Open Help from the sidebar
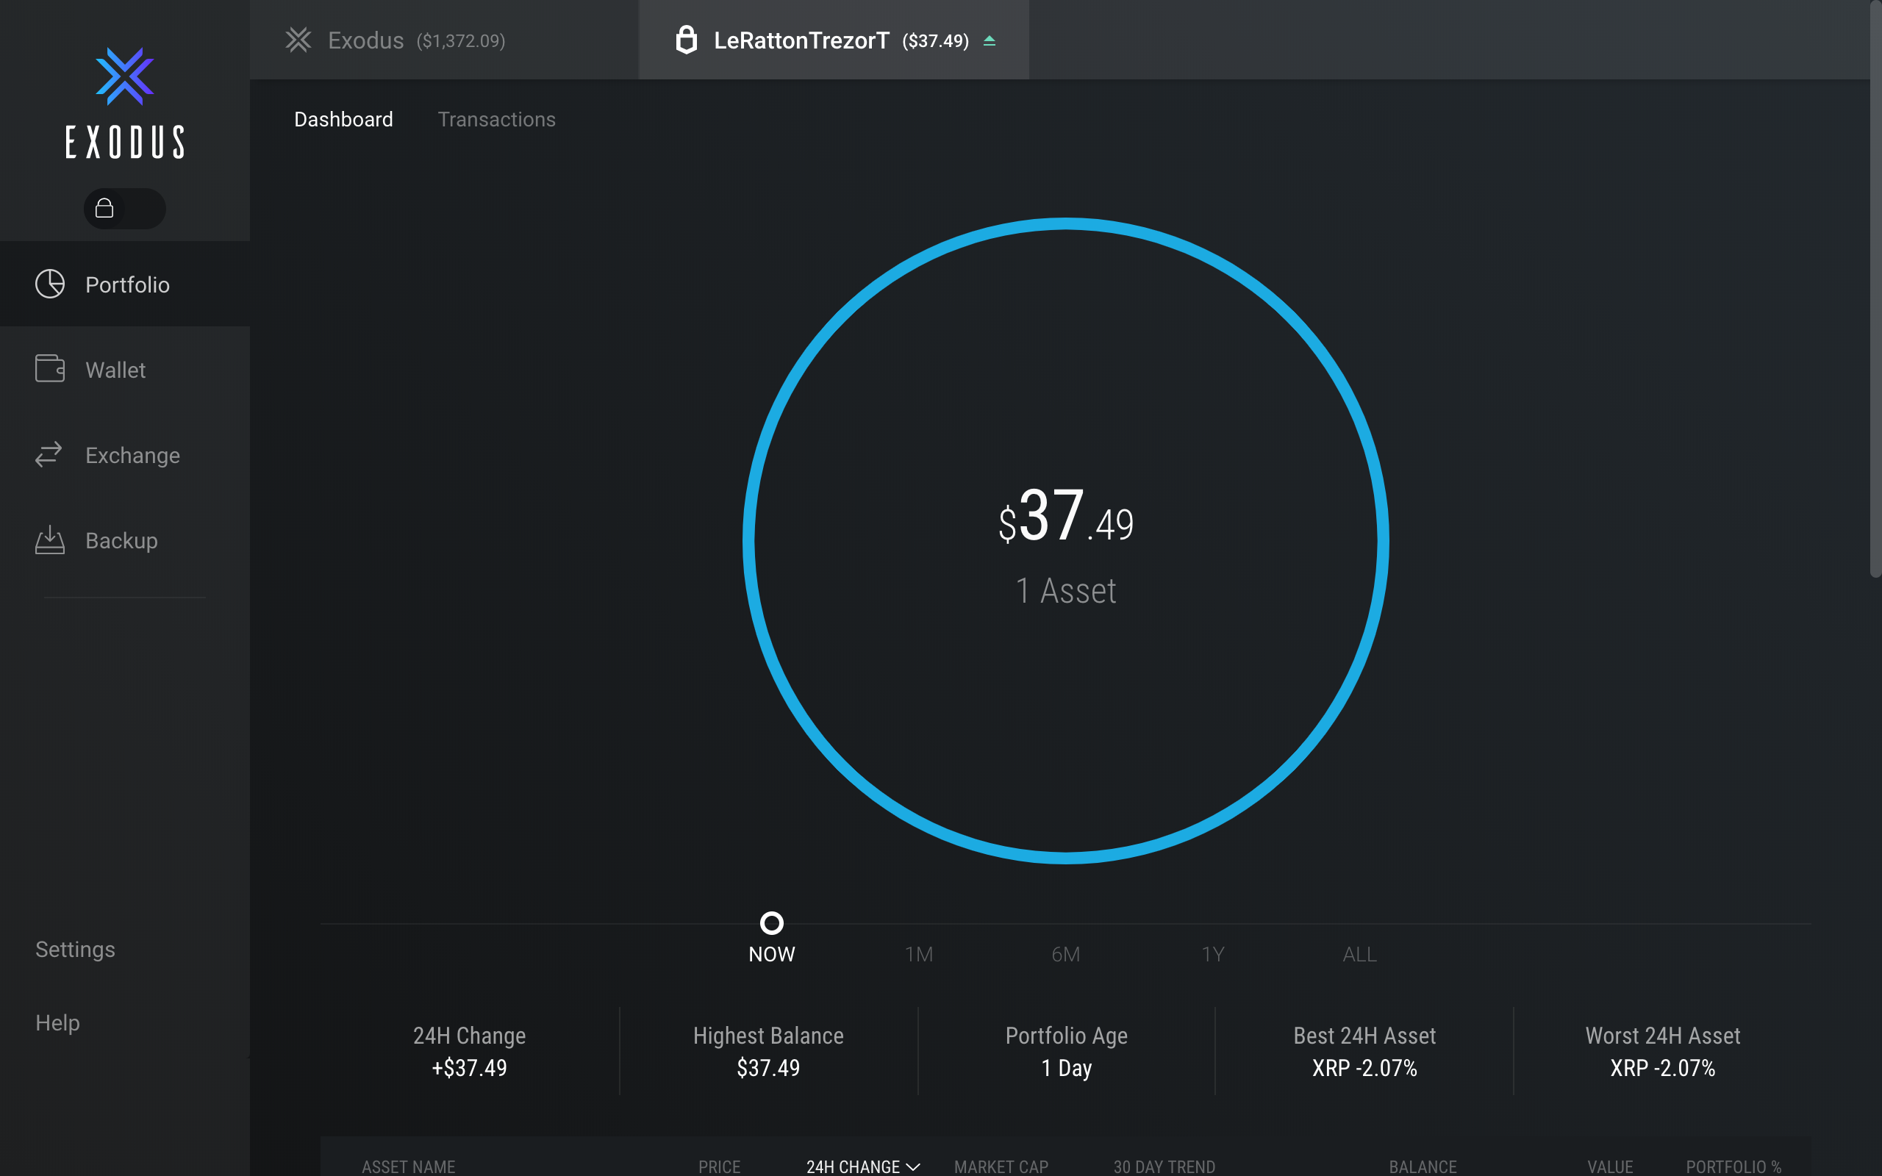The width and height of the screenshot is (1882, 1176). point(57,1022)
